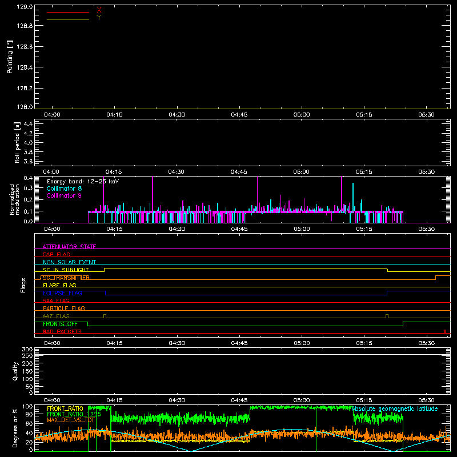Click the SC_IN_SUNLIGHT flag label
This screenshot has height=457, width=457.
click(x=66, y=270)
